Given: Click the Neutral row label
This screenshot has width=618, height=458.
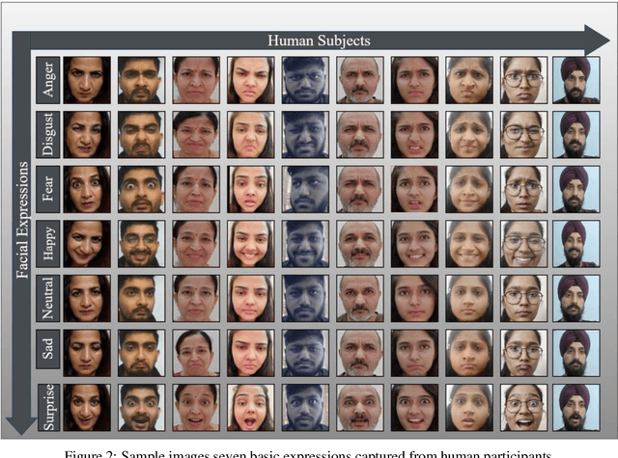Looking at the screenshot, I should pyautogui.click(x=46, y=299).
